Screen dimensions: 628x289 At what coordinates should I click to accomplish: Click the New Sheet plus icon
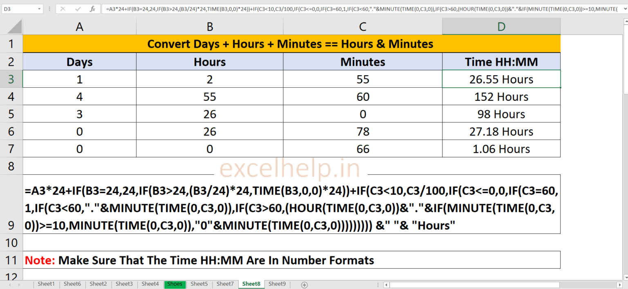point(305,284)
